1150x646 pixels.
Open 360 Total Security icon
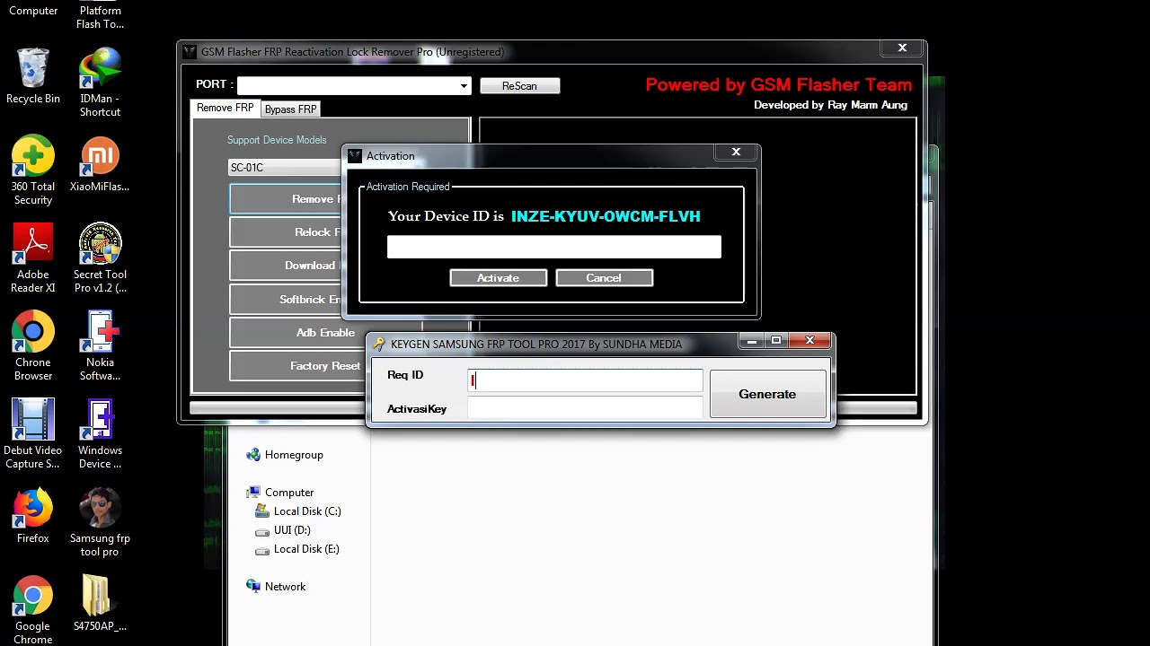33,170
